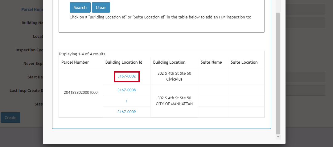Open Building Location Id 3167-0002
Image resolution: width=333 pixels, height=147 pixels.
coord(127,76)
